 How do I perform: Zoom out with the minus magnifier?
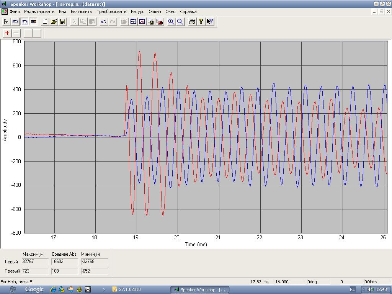[x=180, y=22]
